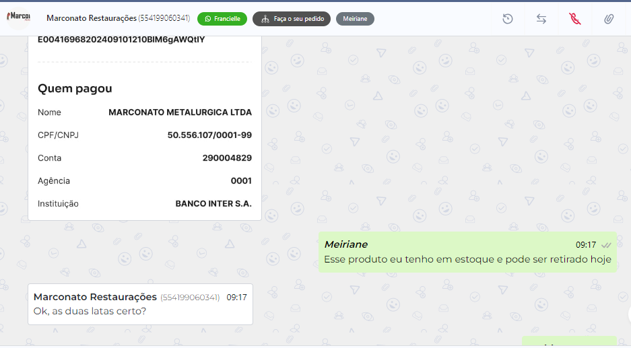Image resolution: width=631 pixels, height=348 pixels.
Task: Click the WhatsApp icon in Francielle tag
Action: pyautogui.click(x=208, y=19)
